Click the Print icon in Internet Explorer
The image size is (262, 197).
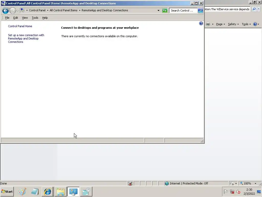208,24
